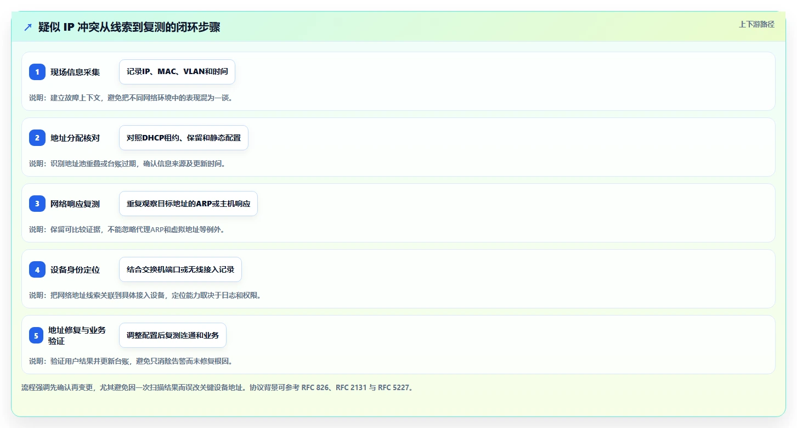Click the note starting 说明：建立故障上下文

point(132,98)
